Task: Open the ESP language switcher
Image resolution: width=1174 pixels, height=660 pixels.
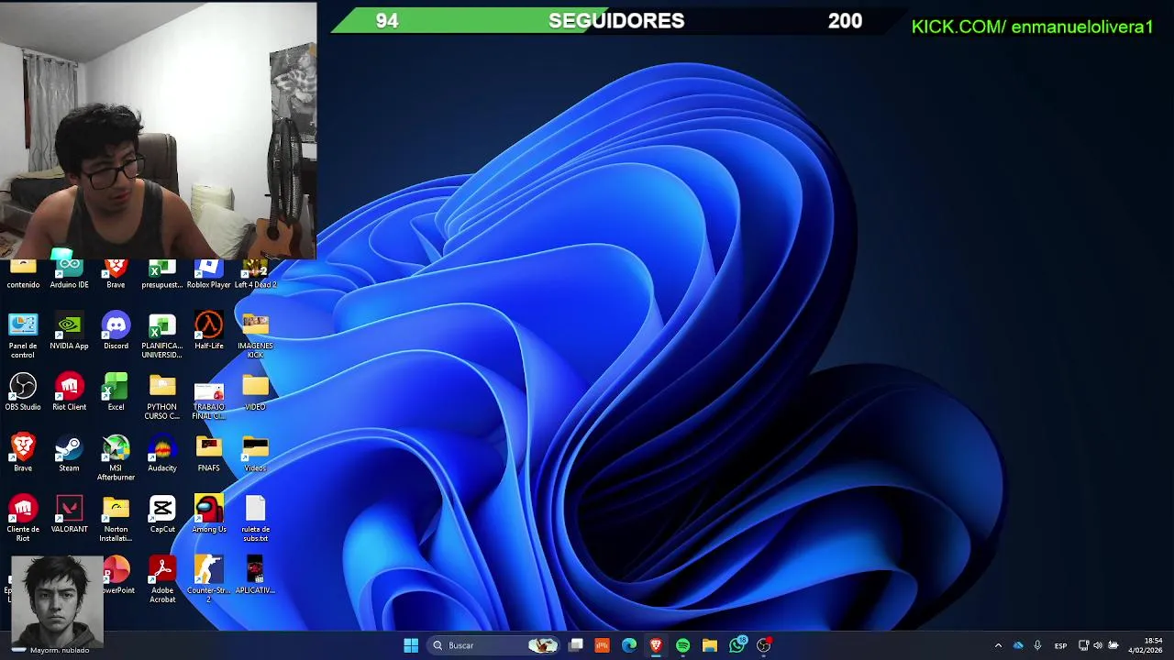Action: [x=1060, y=645]
